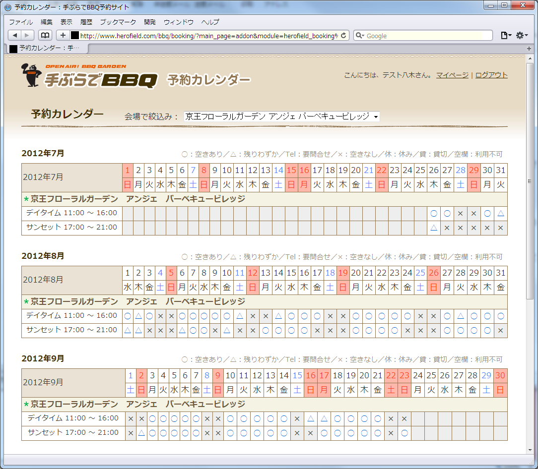Click the browser forward arrow button
The image size is (538, 469).
(27, 35)
